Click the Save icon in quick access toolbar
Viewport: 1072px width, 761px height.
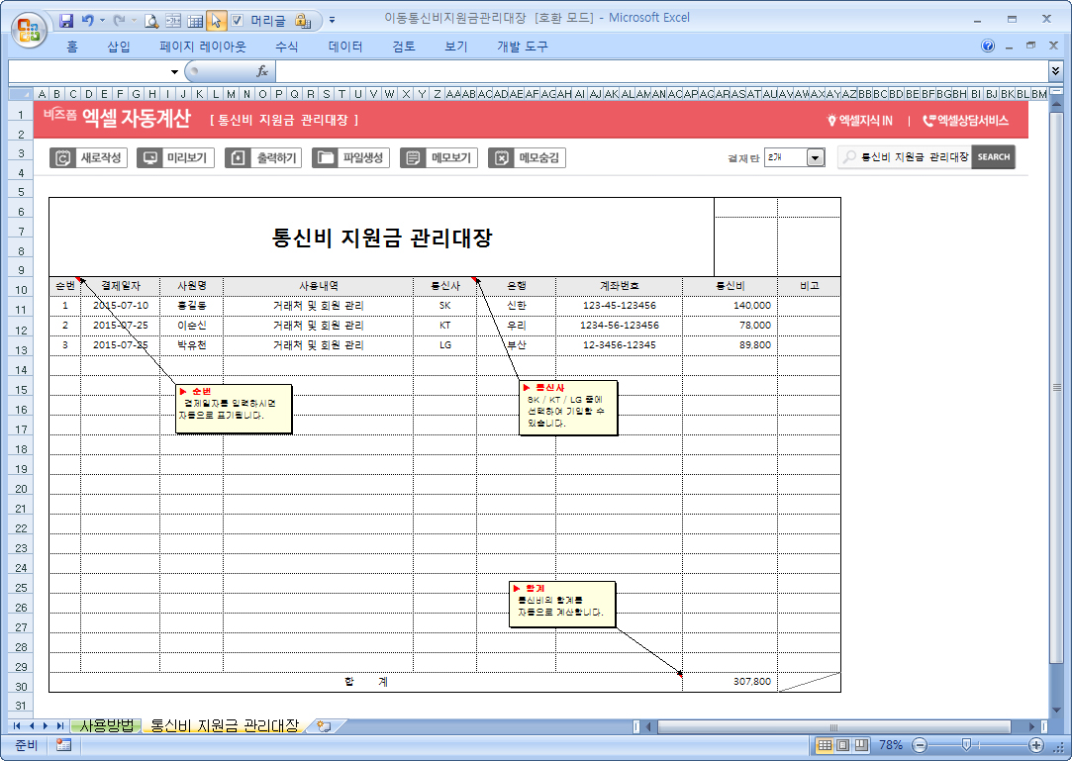click(x=66, y=21)
